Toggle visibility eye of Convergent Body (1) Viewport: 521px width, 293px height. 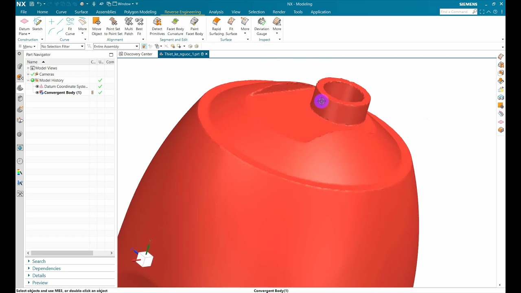37,92
